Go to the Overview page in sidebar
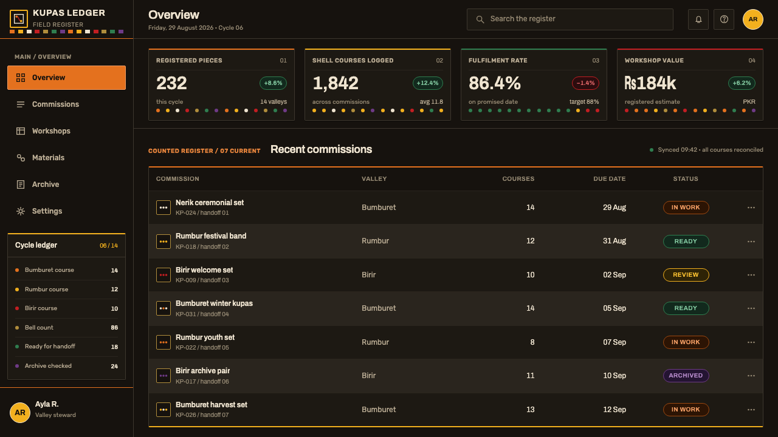The width and height of the screenshot is (778, 437). pyautogui.click(x=67, y=78)
